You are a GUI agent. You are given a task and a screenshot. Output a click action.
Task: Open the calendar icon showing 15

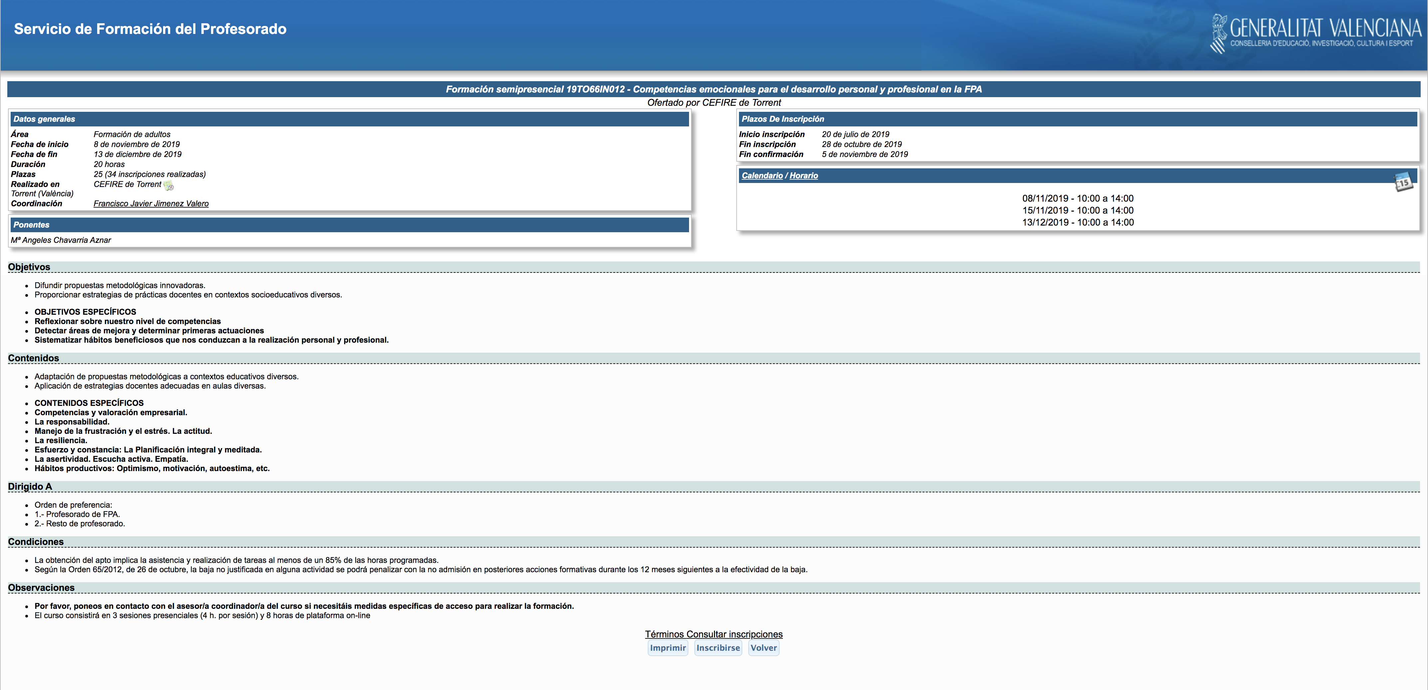(1403, 182)
